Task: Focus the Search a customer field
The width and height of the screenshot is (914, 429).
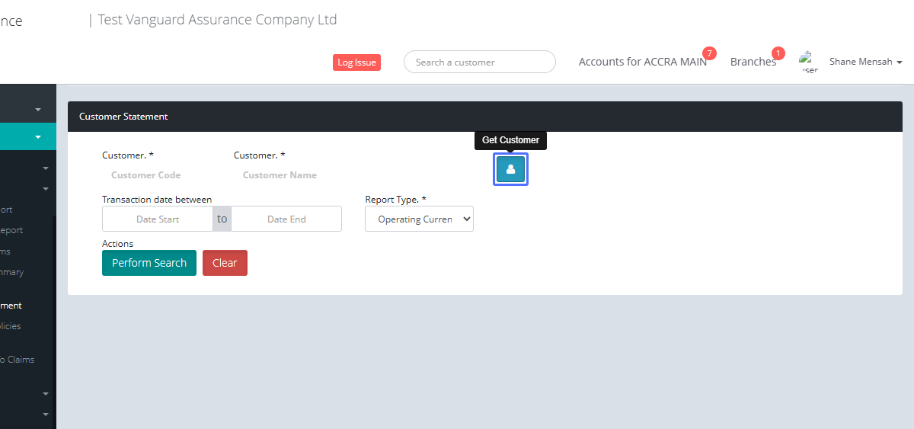Action: tap(479, 62)
